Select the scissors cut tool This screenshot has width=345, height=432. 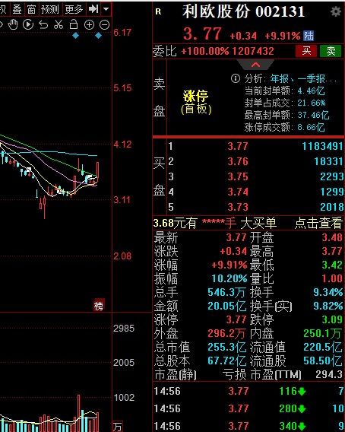[x=59, y=25]
